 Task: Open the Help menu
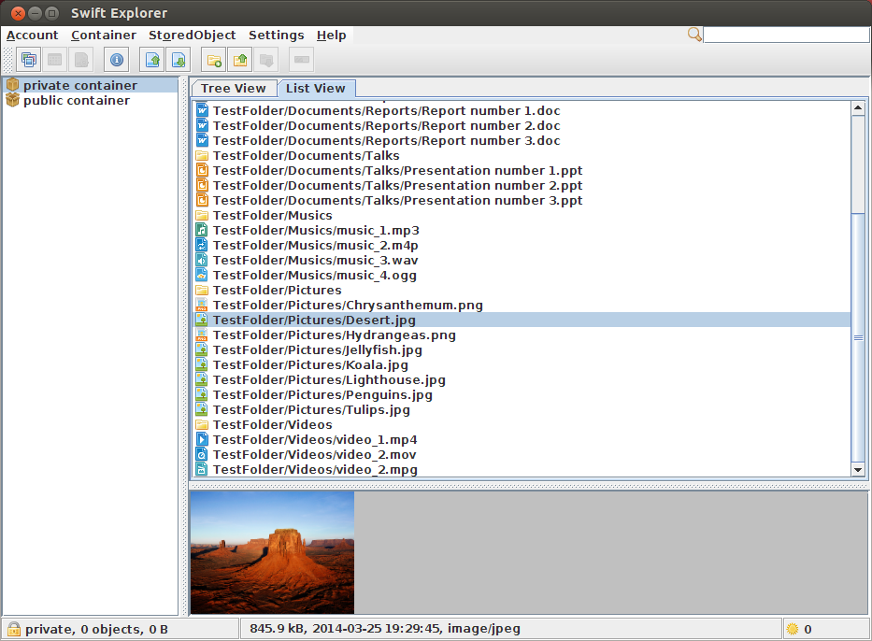tap(331, 35)
